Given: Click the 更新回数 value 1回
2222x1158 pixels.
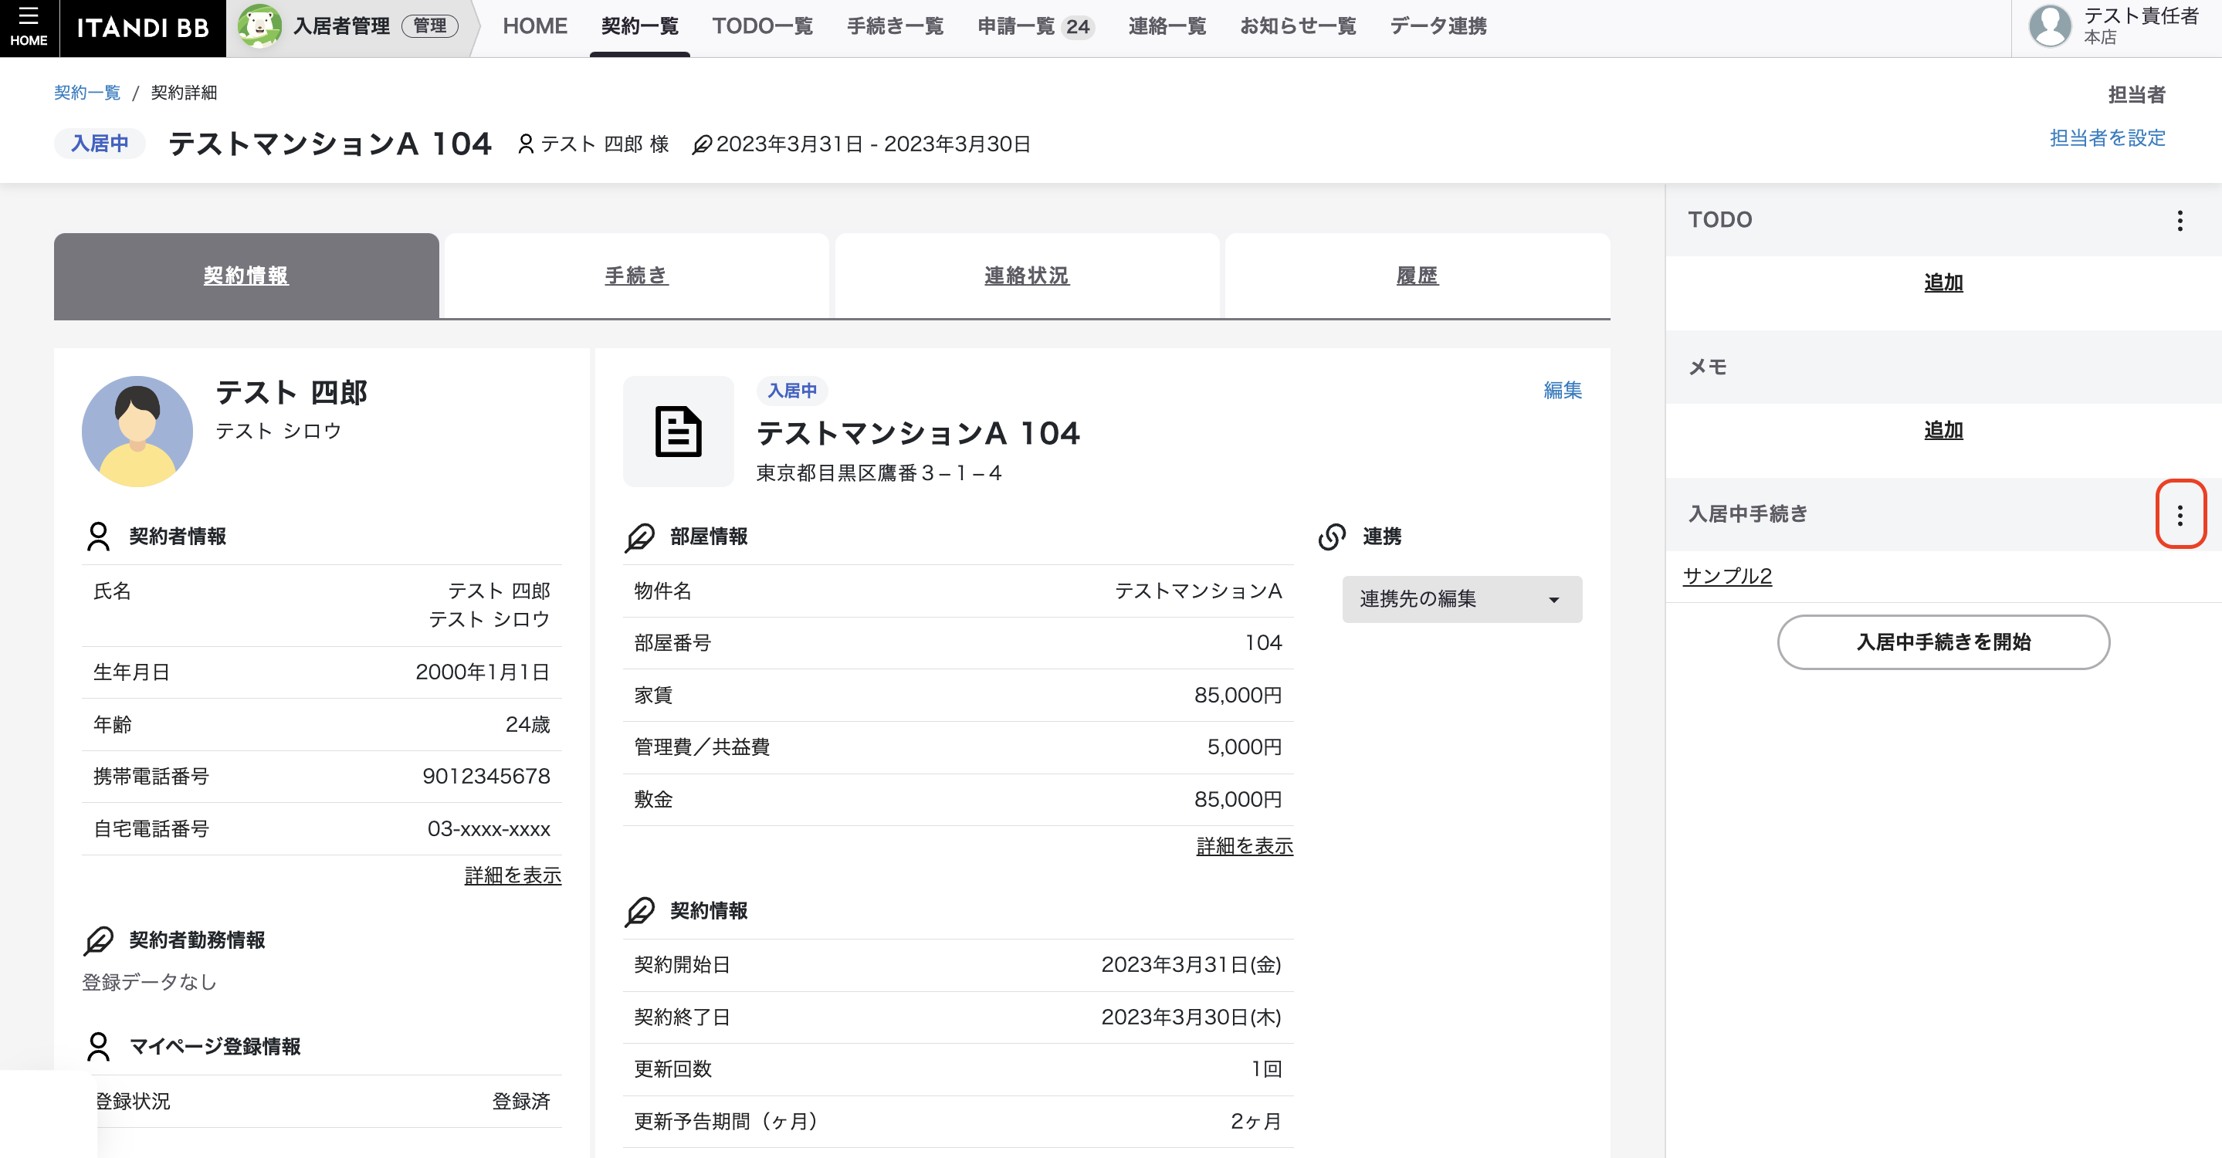Looking at the screenshot, I should tap(1267, 1069).
